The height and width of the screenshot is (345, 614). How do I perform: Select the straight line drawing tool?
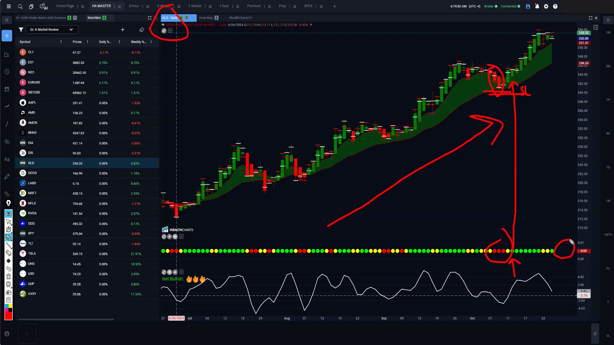tap(8, 245)
